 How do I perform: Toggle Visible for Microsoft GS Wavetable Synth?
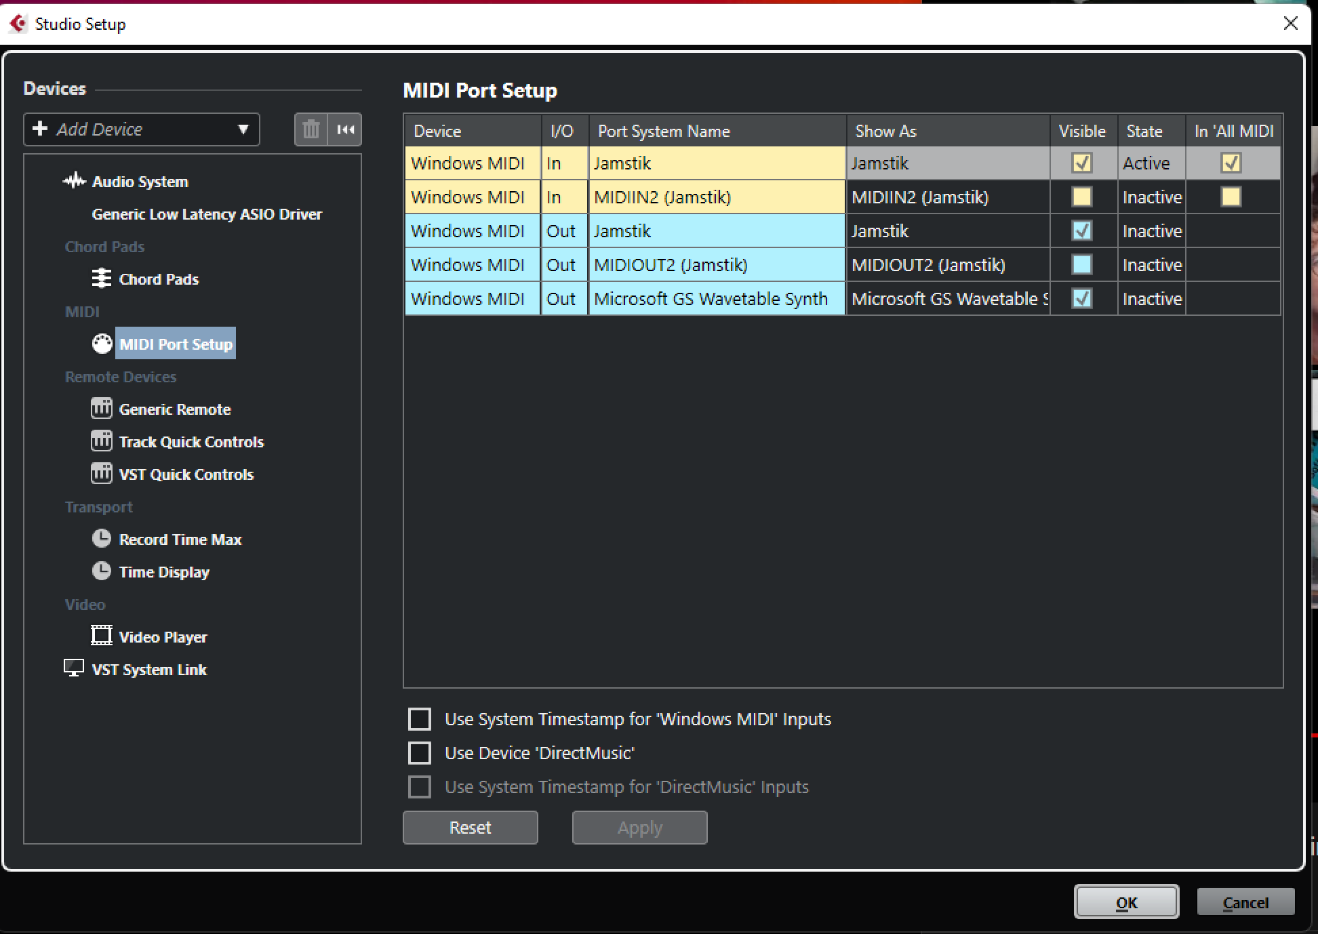coord(1082,299)
